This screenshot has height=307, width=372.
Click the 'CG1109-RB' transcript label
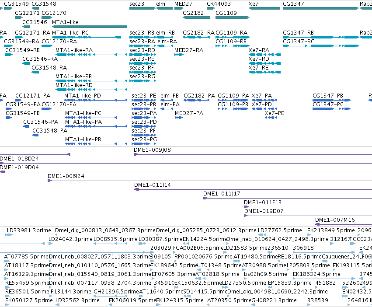(x=231, y=41)
